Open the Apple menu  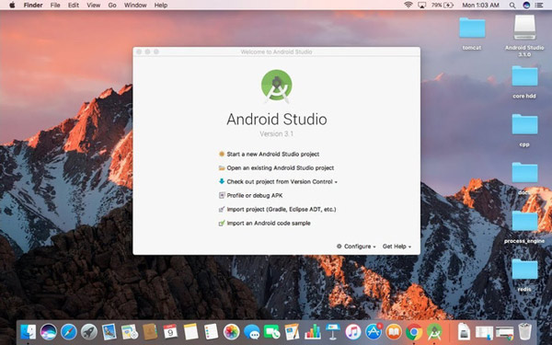click(12, 5)
